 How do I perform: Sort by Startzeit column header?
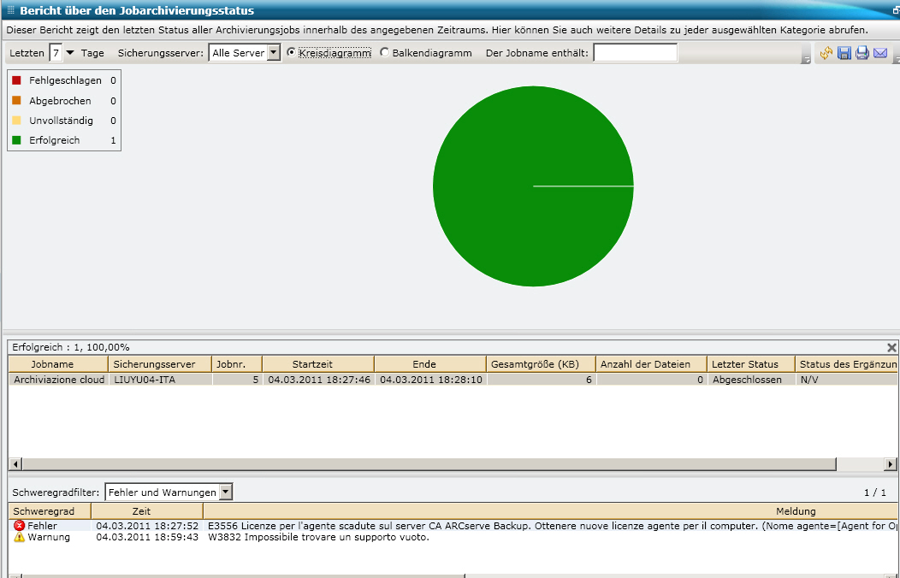click(317, 364)
